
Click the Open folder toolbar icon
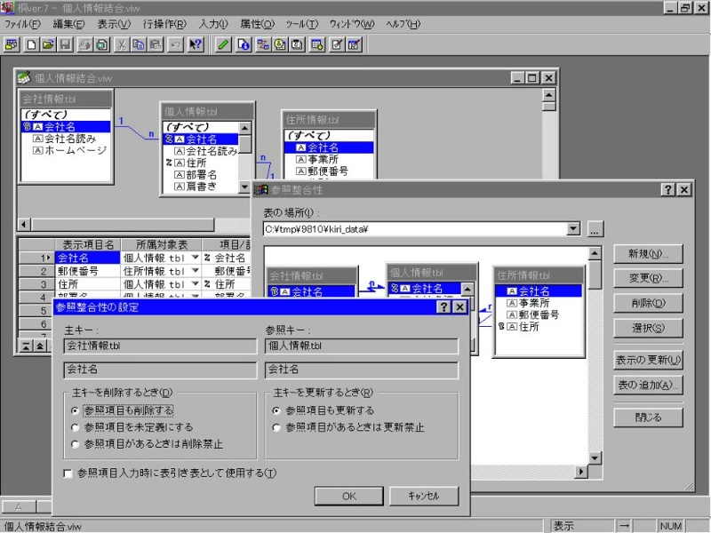(48, 44)
